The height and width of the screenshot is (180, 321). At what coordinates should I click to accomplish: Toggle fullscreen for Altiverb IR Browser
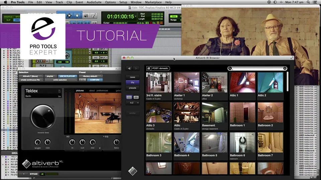pyautogui.click(x=292, y=58)
